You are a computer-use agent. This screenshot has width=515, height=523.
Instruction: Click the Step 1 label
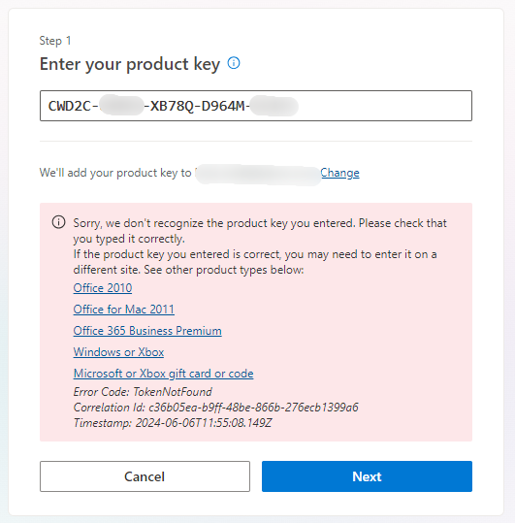[x=55, y=41]
